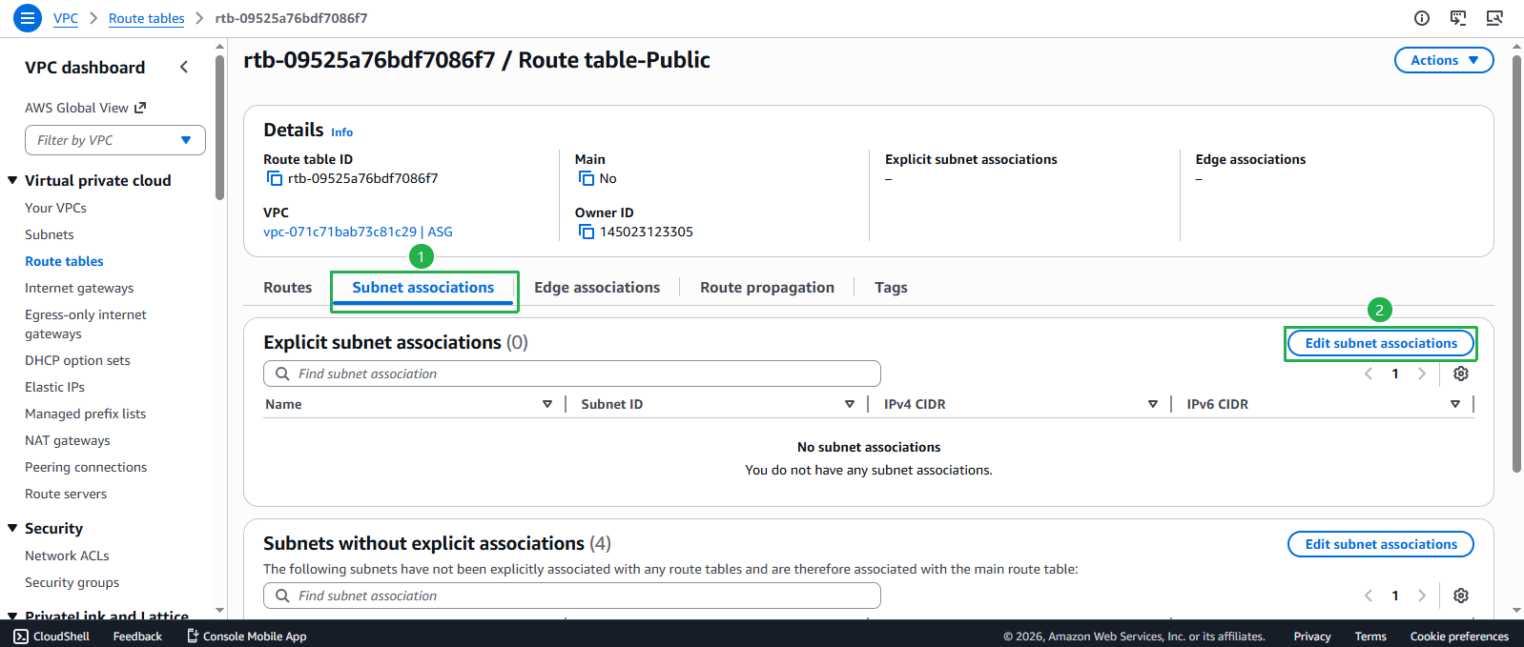Sort by IPv4 CIDR column
This screenshot has width=1524, height=647.
pos(1153,404)
